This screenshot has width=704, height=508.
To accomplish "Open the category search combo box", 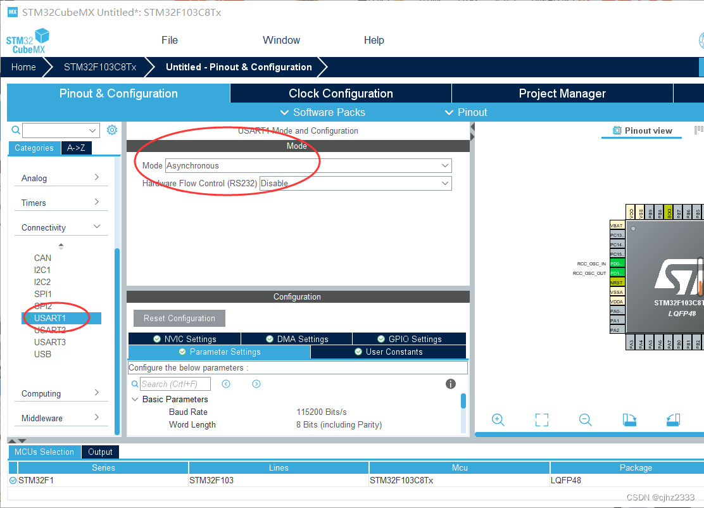I will tap(61, 130).
